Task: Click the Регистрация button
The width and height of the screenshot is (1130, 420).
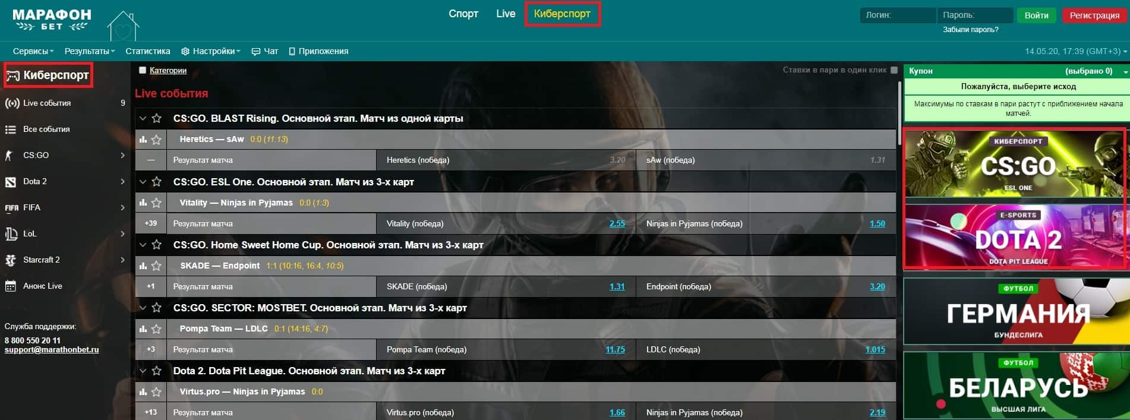Action: (1094, 15)
